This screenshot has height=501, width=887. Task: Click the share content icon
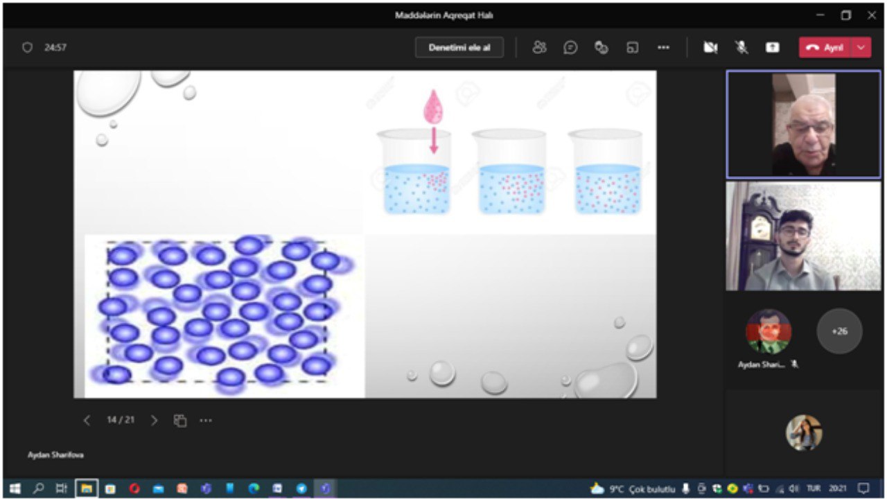coord(772,47)
